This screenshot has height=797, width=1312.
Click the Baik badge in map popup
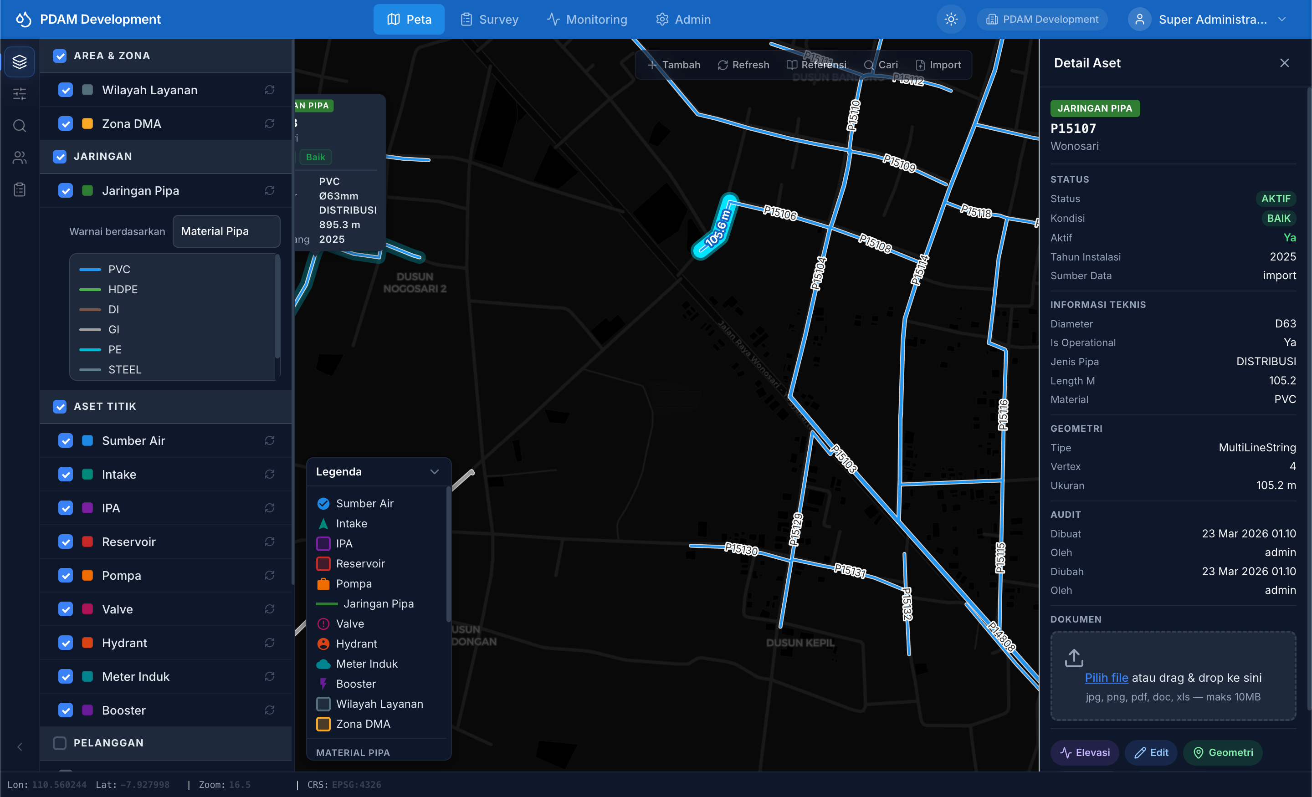point(315,157)
